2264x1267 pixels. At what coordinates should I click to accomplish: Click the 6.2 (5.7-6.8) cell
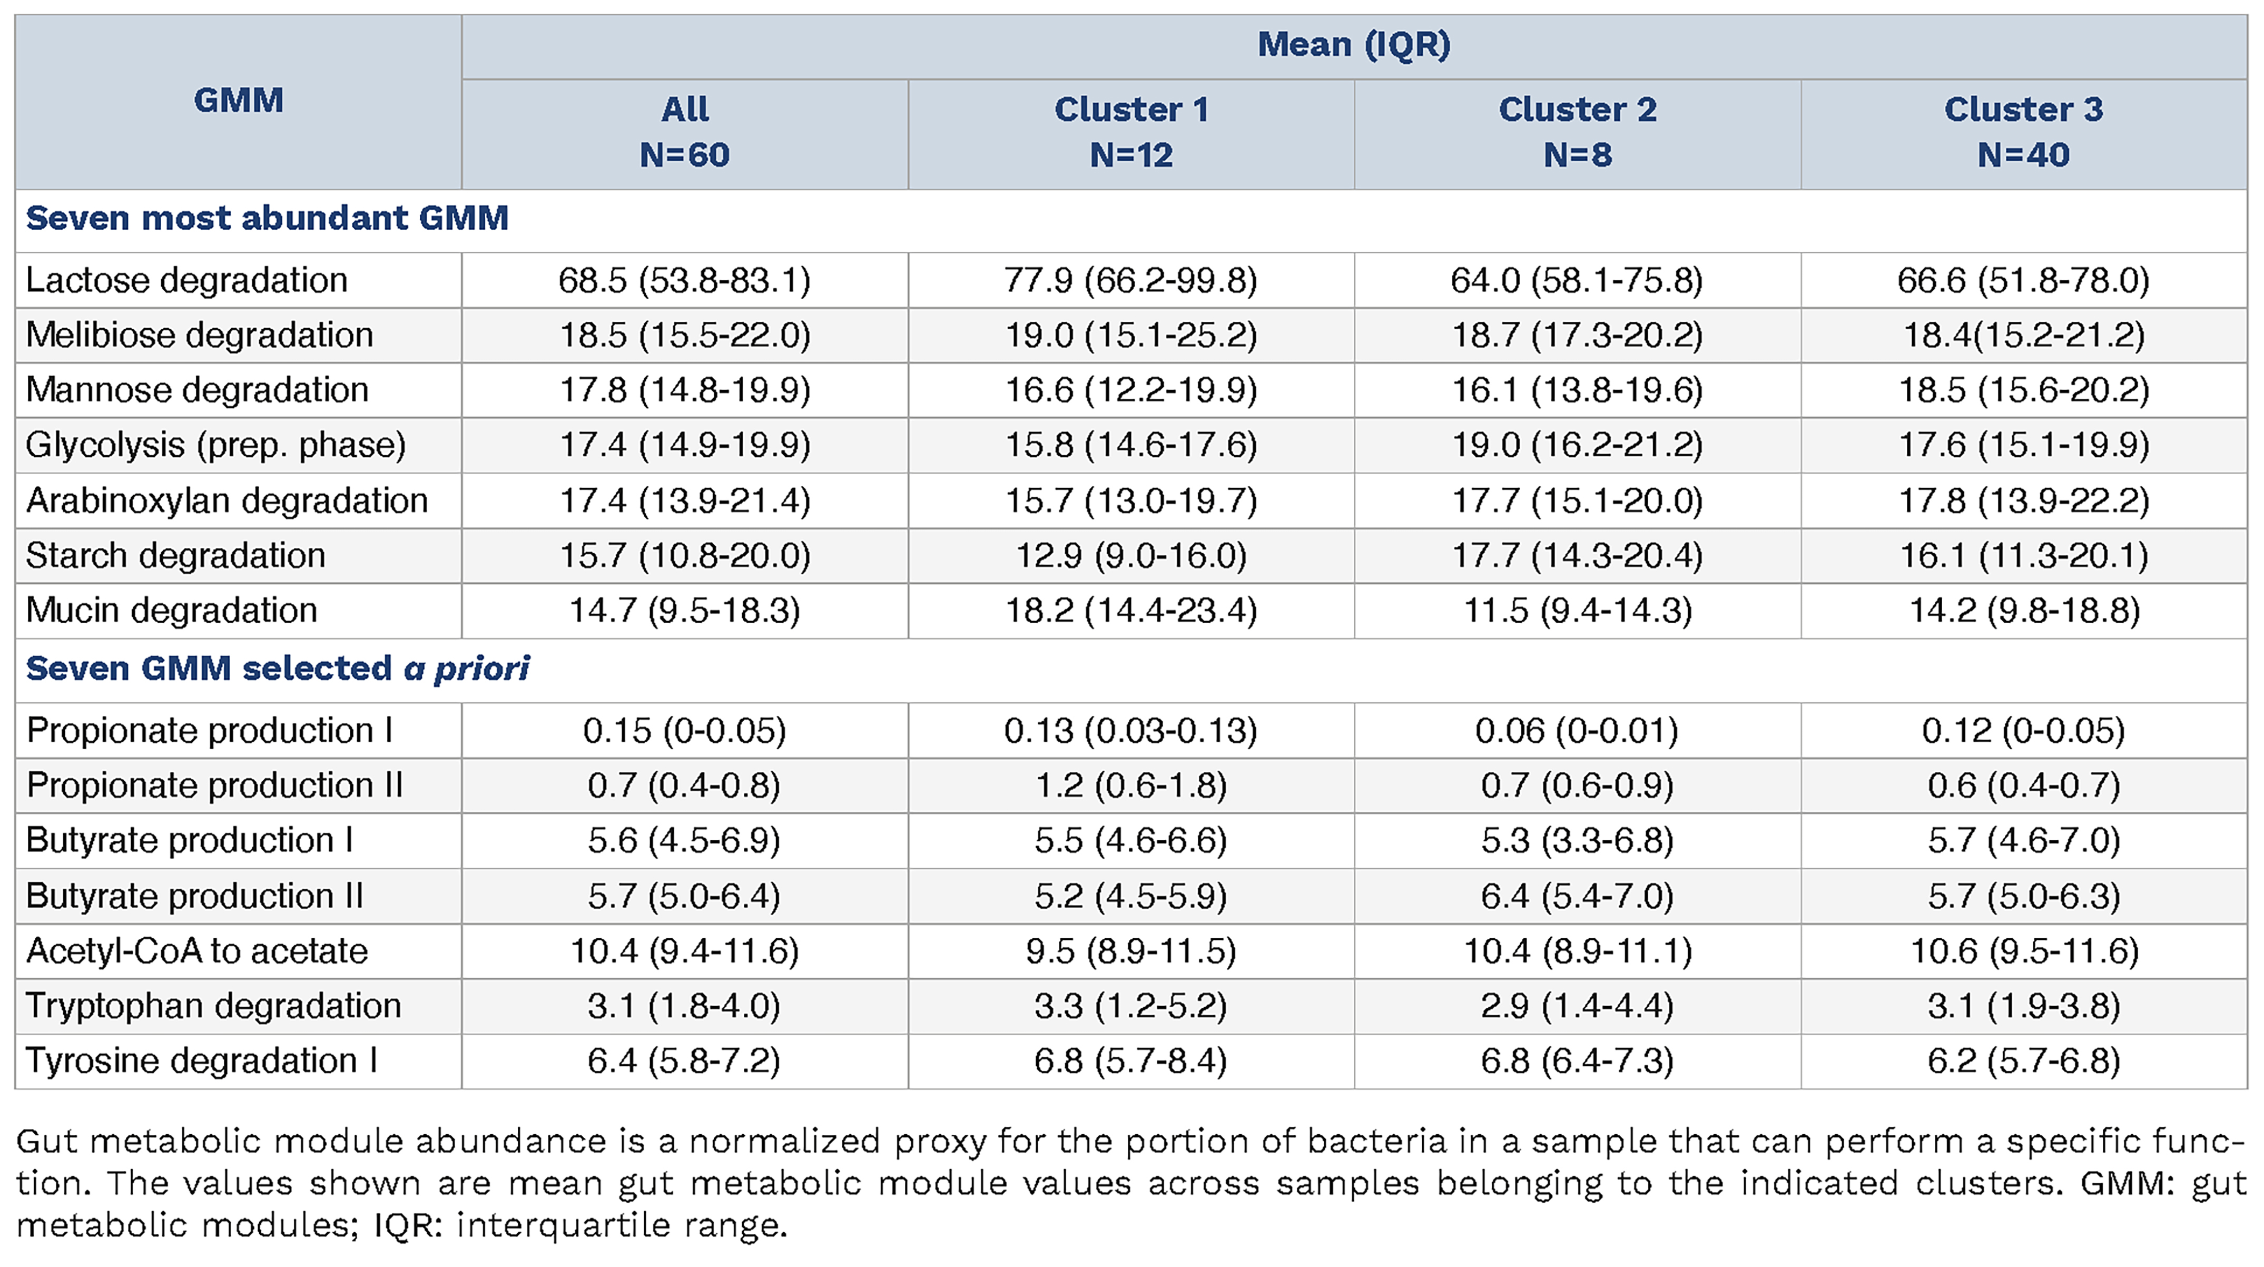(x=2023, y=1061)
